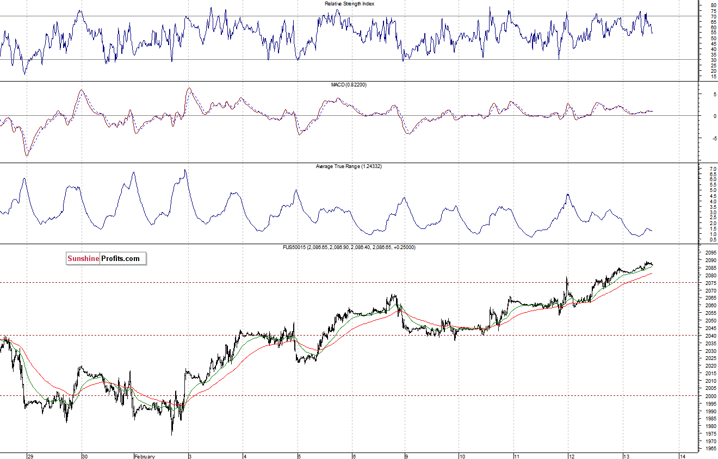This screenshot has width=718, height=459.
Task: Select the 11 date label on time axis
Action: [517, 456]
